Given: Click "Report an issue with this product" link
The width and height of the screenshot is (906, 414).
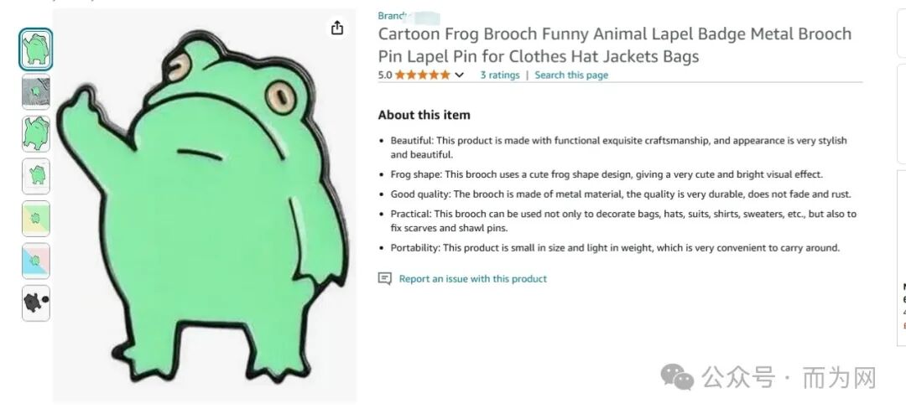Looking at the screenshot, I should (x=472, y=278).
